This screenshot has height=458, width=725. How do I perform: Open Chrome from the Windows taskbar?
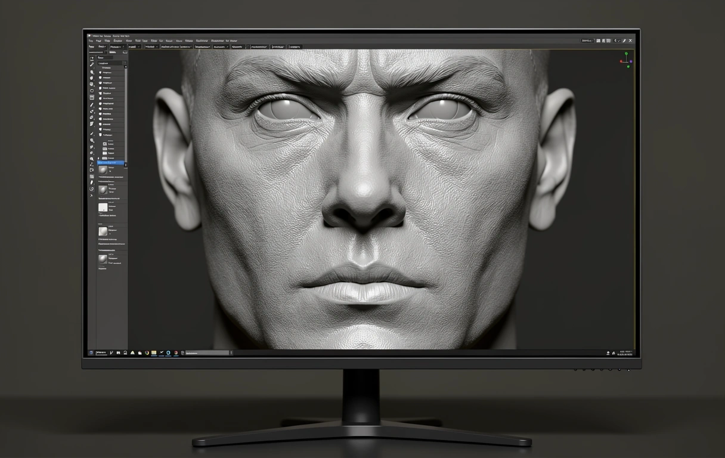click(x=147, y=353)
